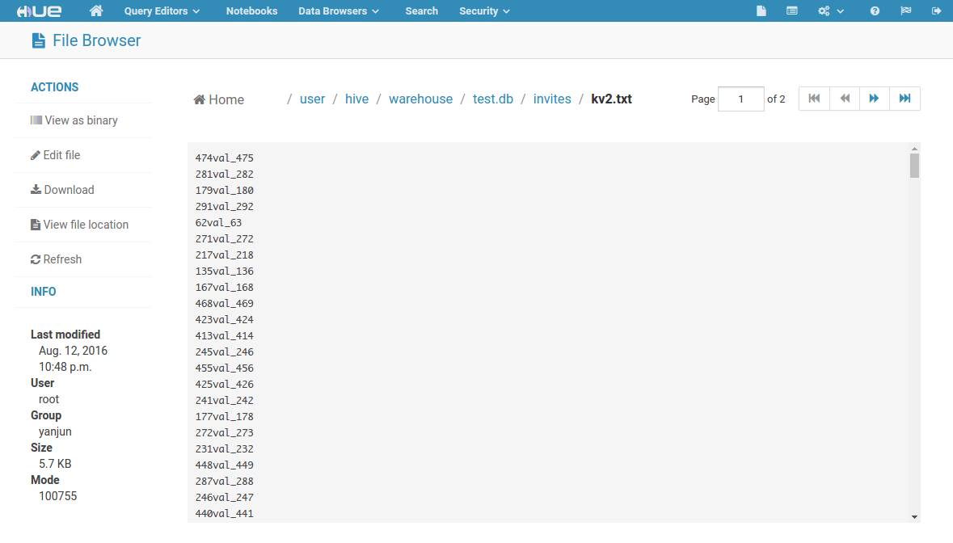
Task: Expand the Data Browsers dropdown
Action: point(339,11)
